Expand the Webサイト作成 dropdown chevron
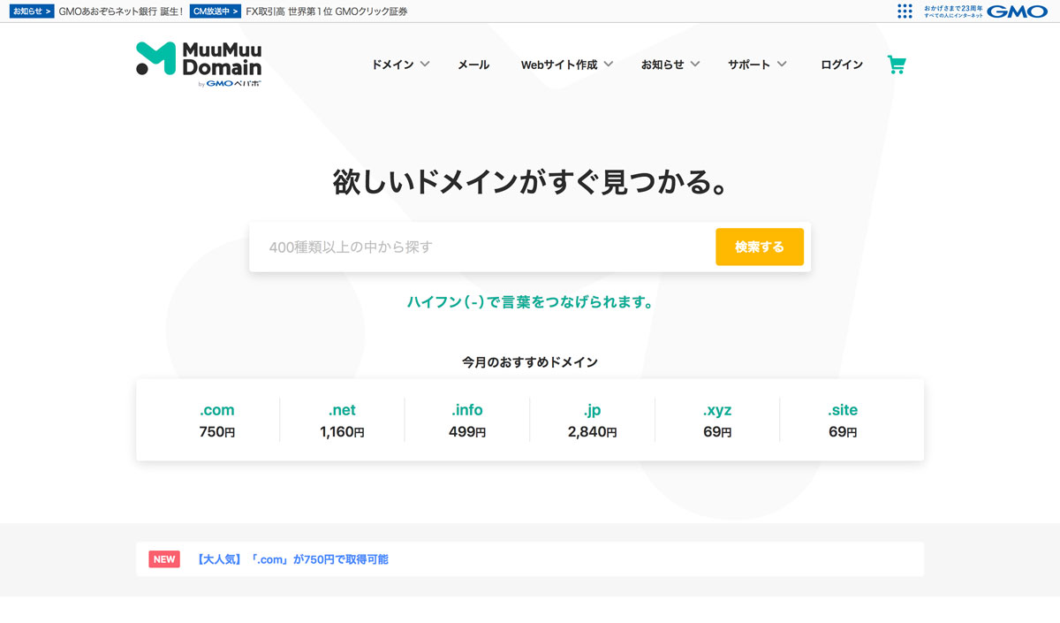The height and width of the screenshot is (623, 1060). (609, 64)
